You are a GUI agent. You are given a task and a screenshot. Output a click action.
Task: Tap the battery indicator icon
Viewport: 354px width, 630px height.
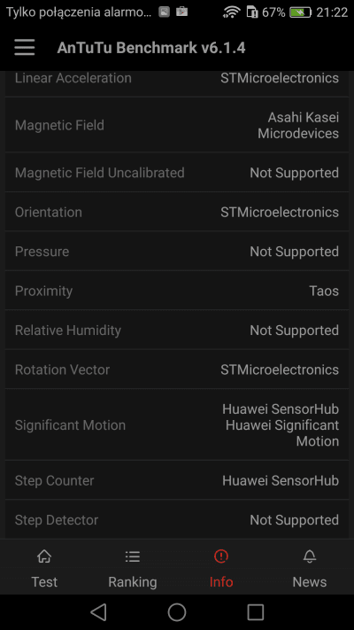coord(301,12)
